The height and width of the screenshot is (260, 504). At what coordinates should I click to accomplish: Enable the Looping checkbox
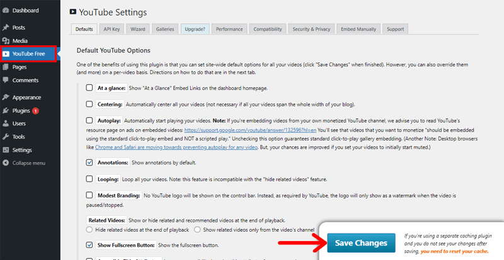click(89, 179)
